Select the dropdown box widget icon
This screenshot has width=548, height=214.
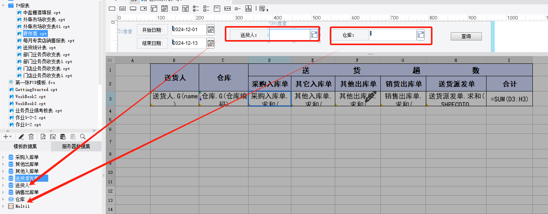(x=144, y=8)
